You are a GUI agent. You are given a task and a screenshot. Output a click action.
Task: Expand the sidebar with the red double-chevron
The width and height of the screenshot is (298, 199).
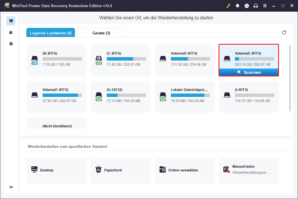point(11,187)
